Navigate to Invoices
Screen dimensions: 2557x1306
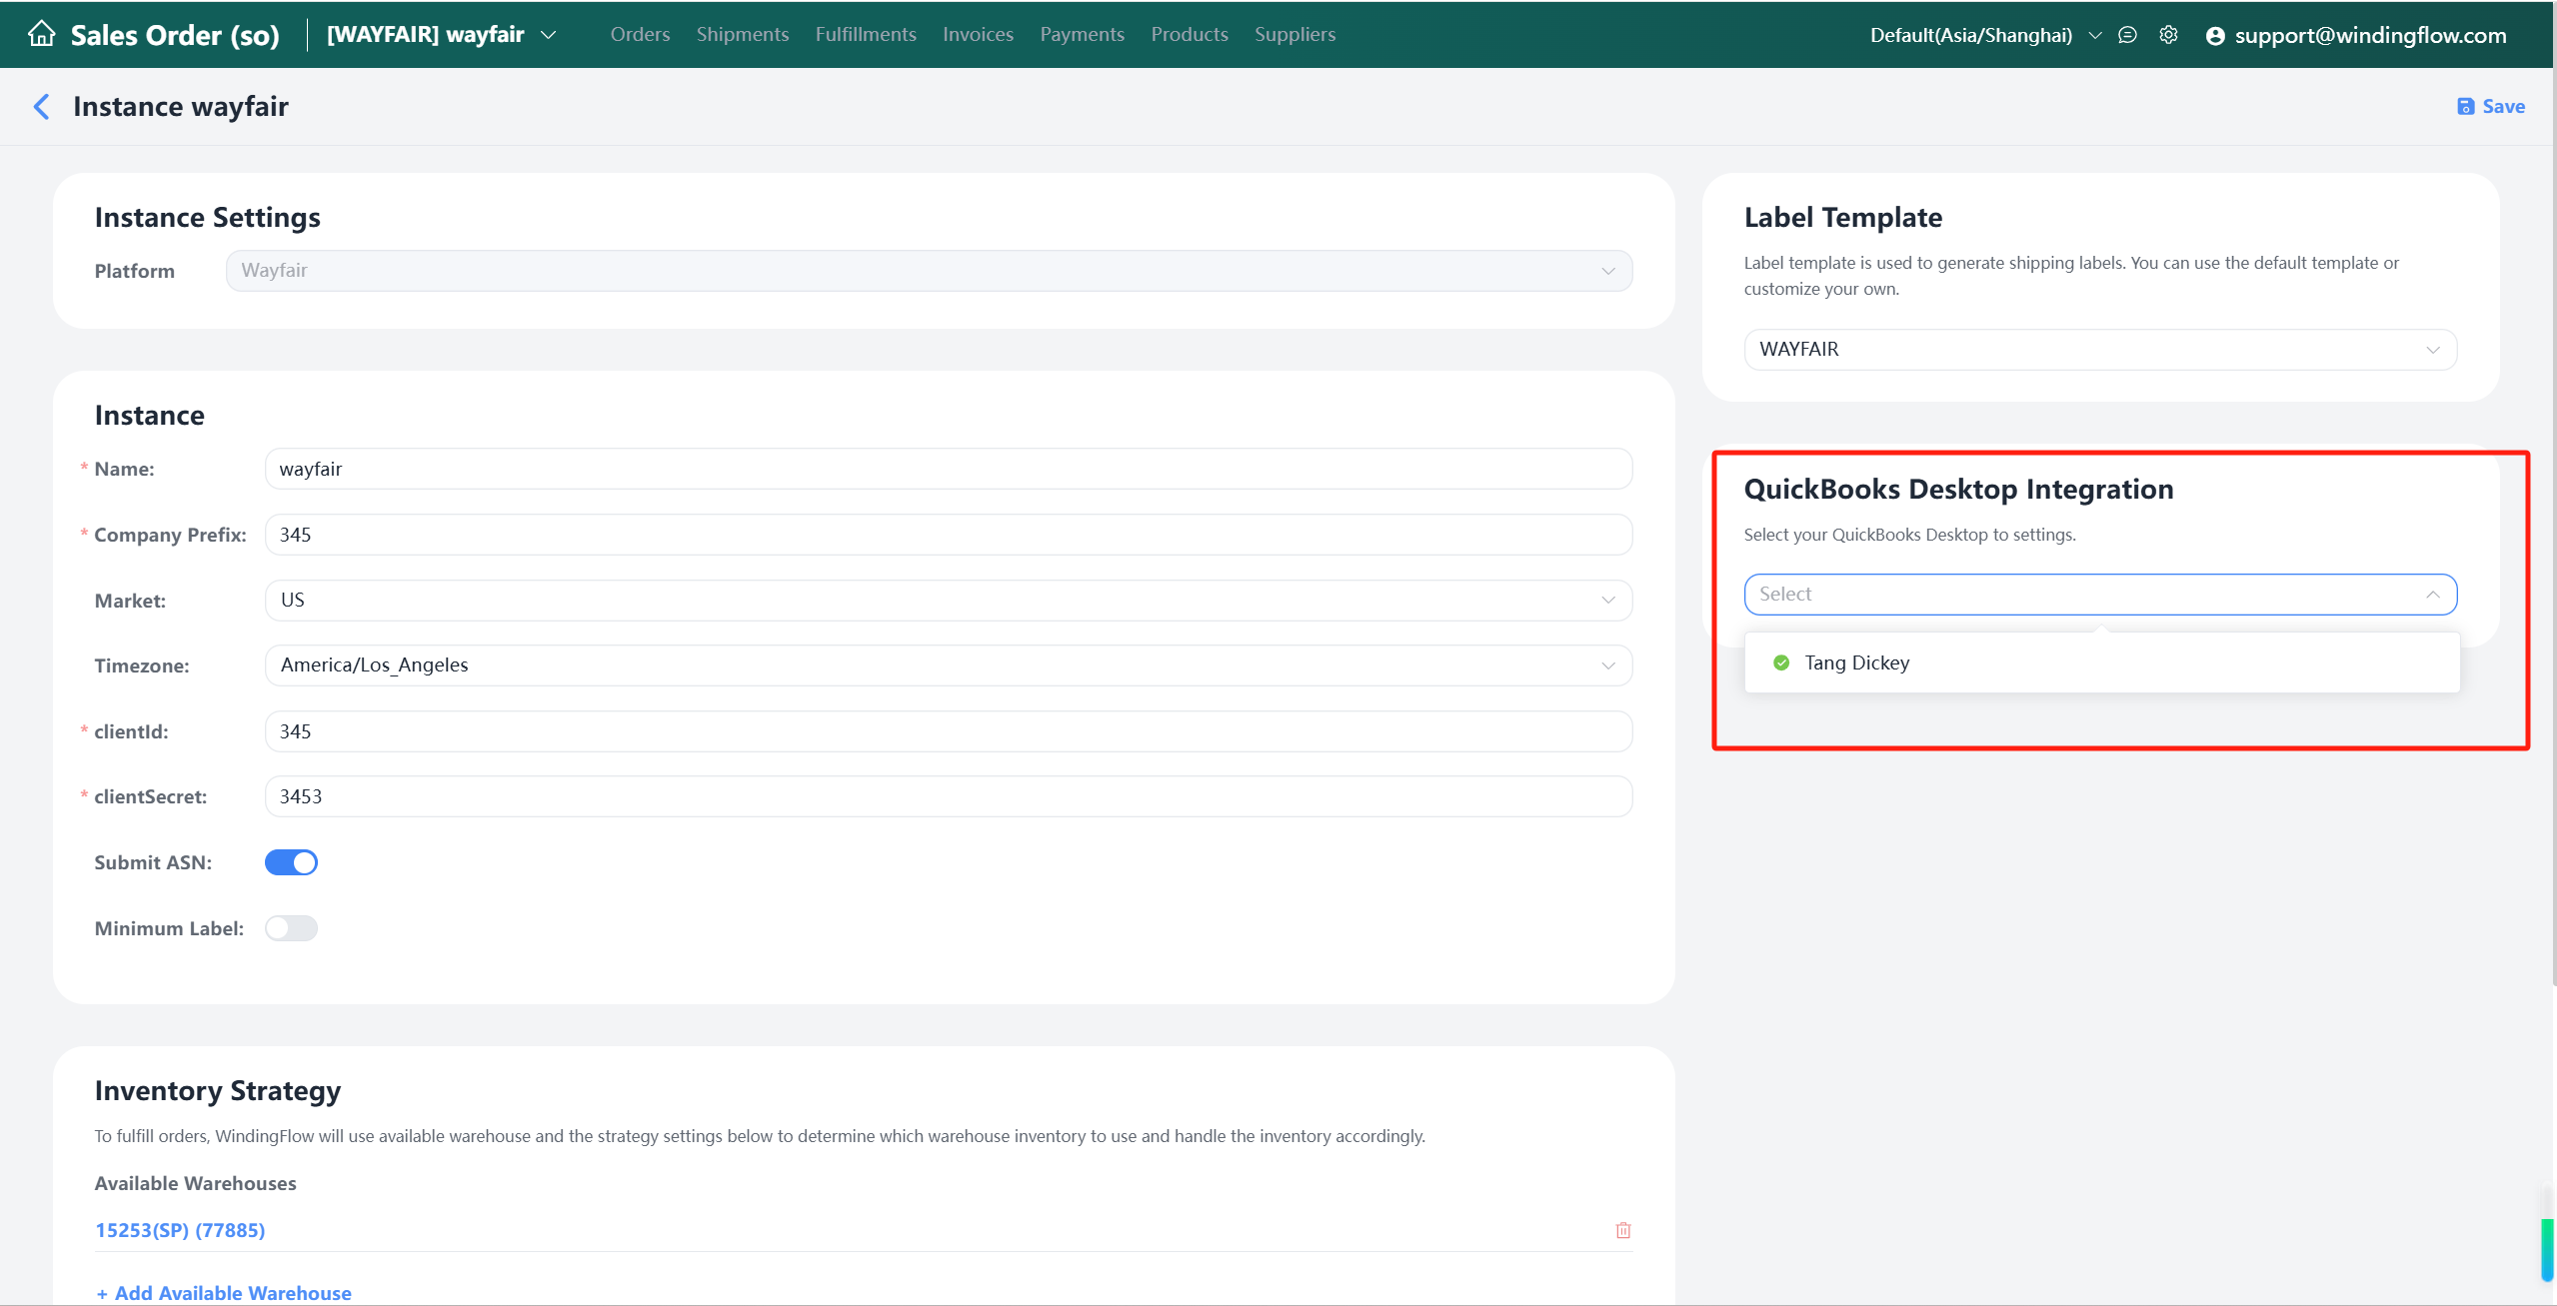pos(978,34)
